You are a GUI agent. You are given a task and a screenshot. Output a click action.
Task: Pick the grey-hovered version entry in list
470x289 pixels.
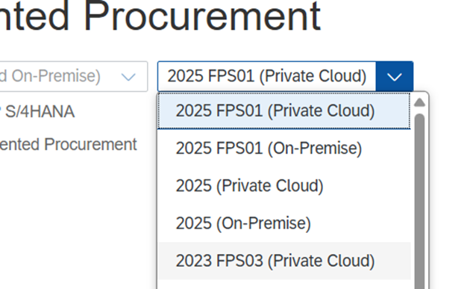pyautogui.click(x=283, y=261)
